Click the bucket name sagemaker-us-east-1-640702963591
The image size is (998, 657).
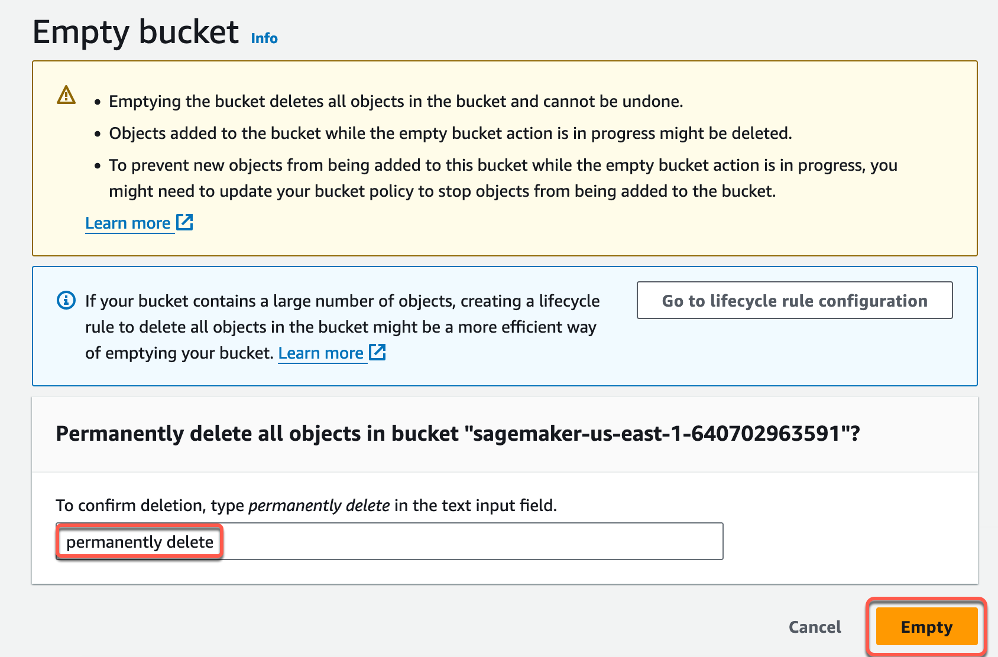tap(657, 434)
